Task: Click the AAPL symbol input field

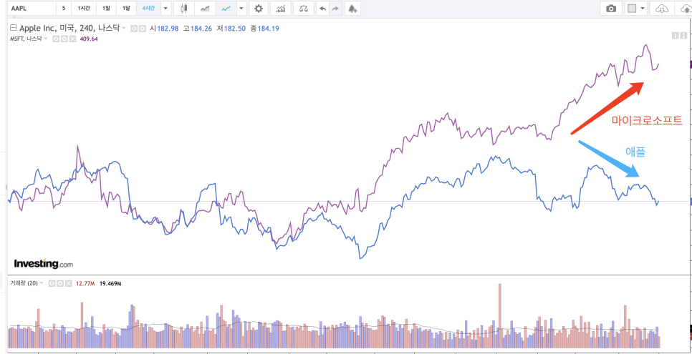Action: click(x=32, y=9)
